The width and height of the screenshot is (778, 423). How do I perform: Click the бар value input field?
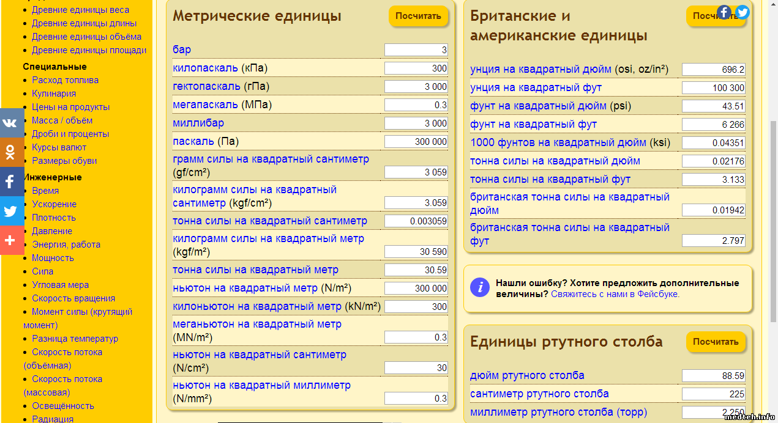tap(416, 50)
